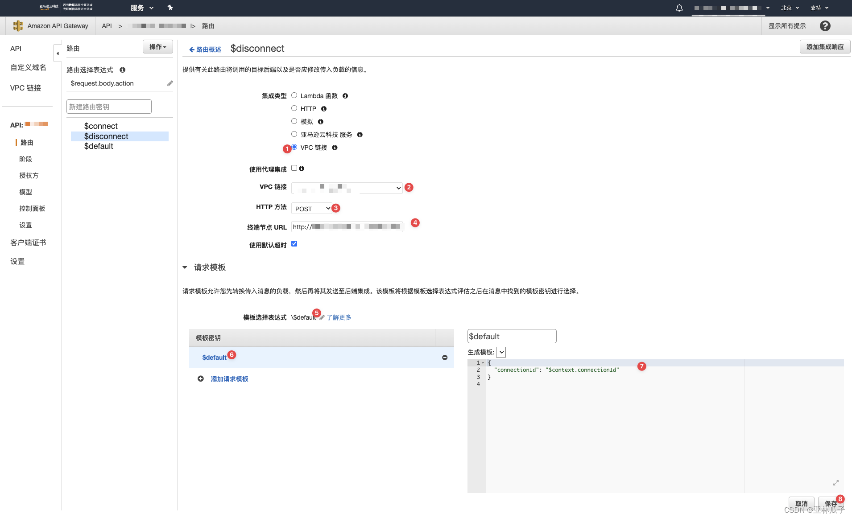Screen dimensions: 852x518
Task: Go to 模型 section
Action: point(25,192)
